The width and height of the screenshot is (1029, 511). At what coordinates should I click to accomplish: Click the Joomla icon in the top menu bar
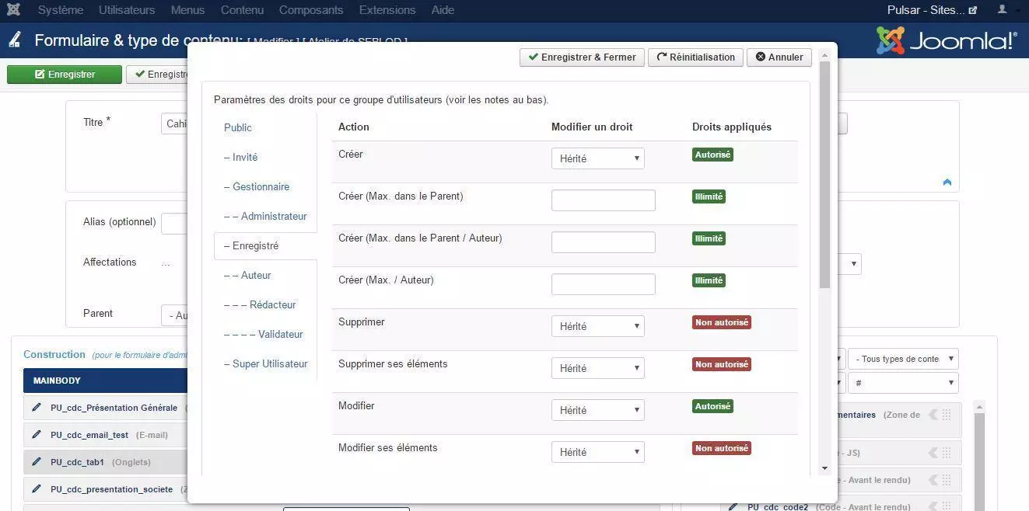[13, 10]
